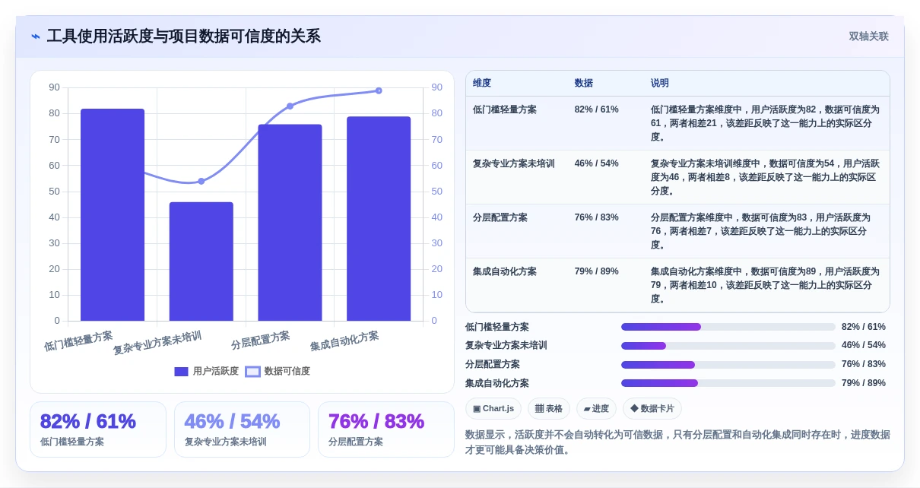Click the 分层配置方案 bar in chart
920x488 pixels.
(290, 223)
